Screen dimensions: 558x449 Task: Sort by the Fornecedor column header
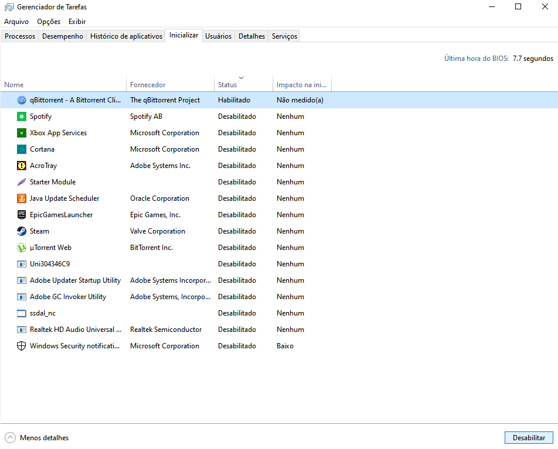click(170, 85)
